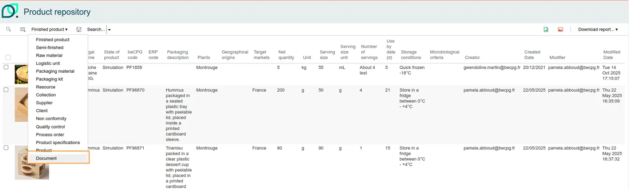The image size is (629, 190).
Task: Click gwendoline.martin@becpg.fr creator cell
Action: [x=492, y=67]
